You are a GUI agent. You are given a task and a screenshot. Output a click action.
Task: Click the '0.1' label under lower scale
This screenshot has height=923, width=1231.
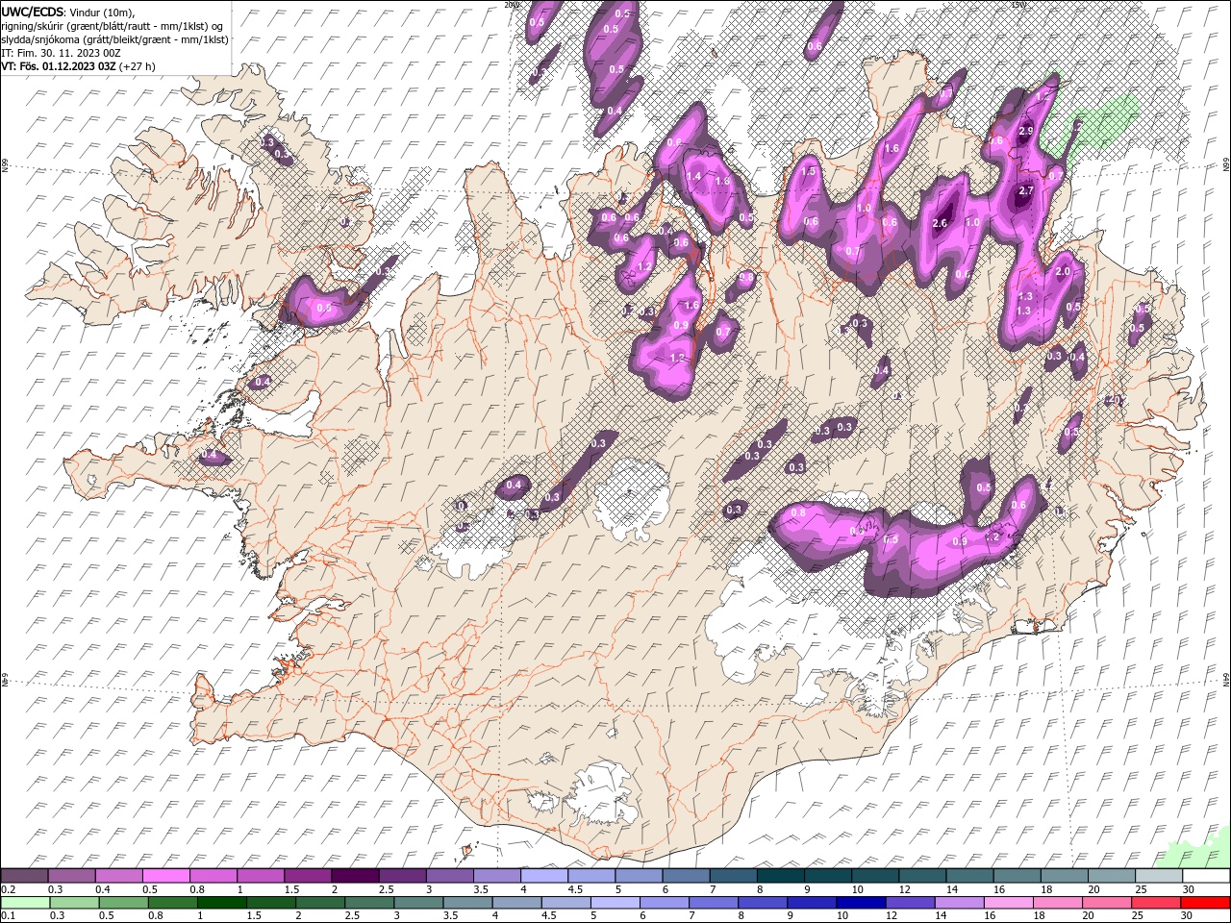[x=8, y=916]
